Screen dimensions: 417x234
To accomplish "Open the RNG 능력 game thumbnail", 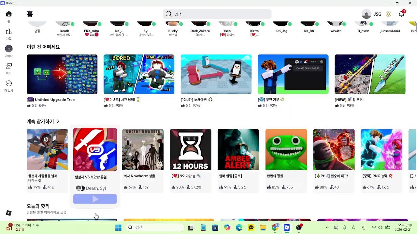I will point(381,149).
